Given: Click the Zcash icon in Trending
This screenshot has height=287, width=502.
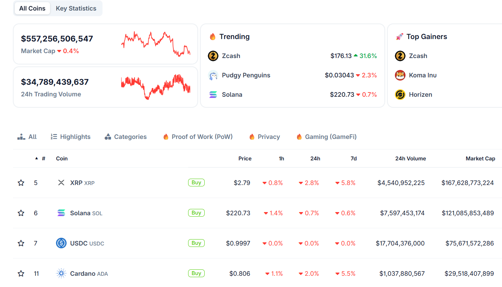Looking at the screenshot, I should click(213, 56).
